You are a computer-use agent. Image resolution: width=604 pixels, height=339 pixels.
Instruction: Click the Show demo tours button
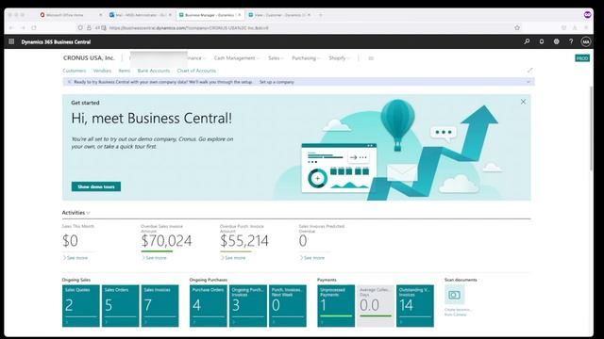(x=96, y=186)
